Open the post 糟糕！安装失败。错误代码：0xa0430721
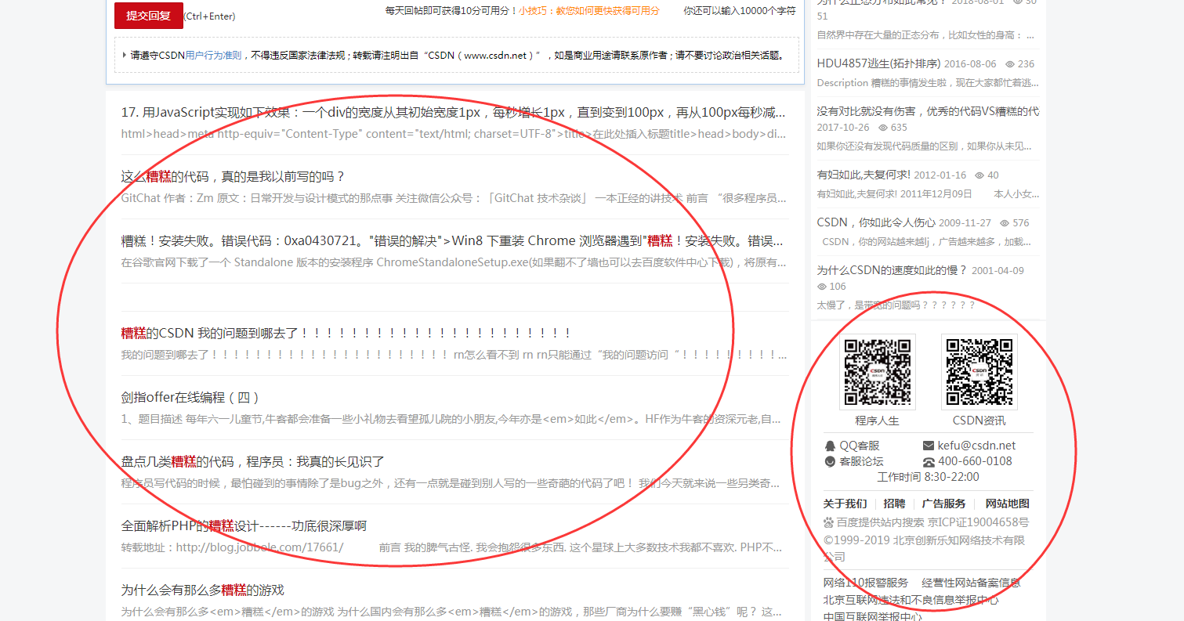Screen dimensions: 1184x621 pos(453,240)
